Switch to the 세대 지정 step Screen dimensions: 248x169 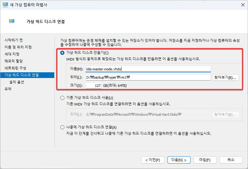point(12,54)
